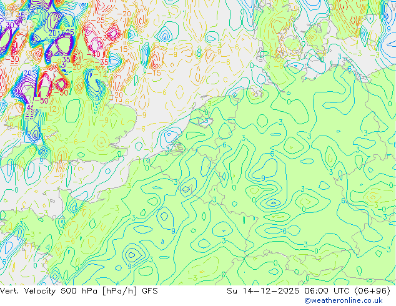The height and width of the screenshot is (306, 396).
Task: Click the '-40' contour label
Action: coord(94,54)
